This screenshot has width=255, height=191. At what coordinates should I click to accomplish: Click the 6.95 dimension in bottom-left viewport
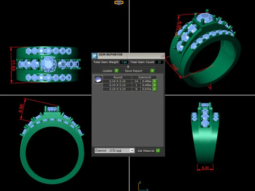point(21,108)
